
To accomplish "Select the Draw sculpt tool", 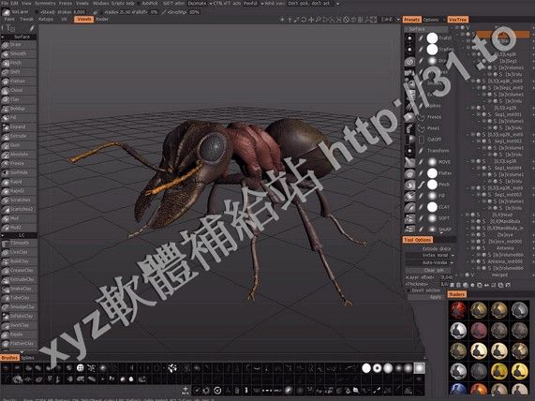I will [x=19, y=45].
